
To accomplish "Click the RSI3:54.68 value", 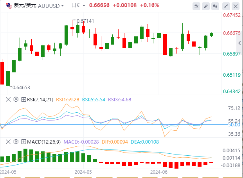I will 119,100.
